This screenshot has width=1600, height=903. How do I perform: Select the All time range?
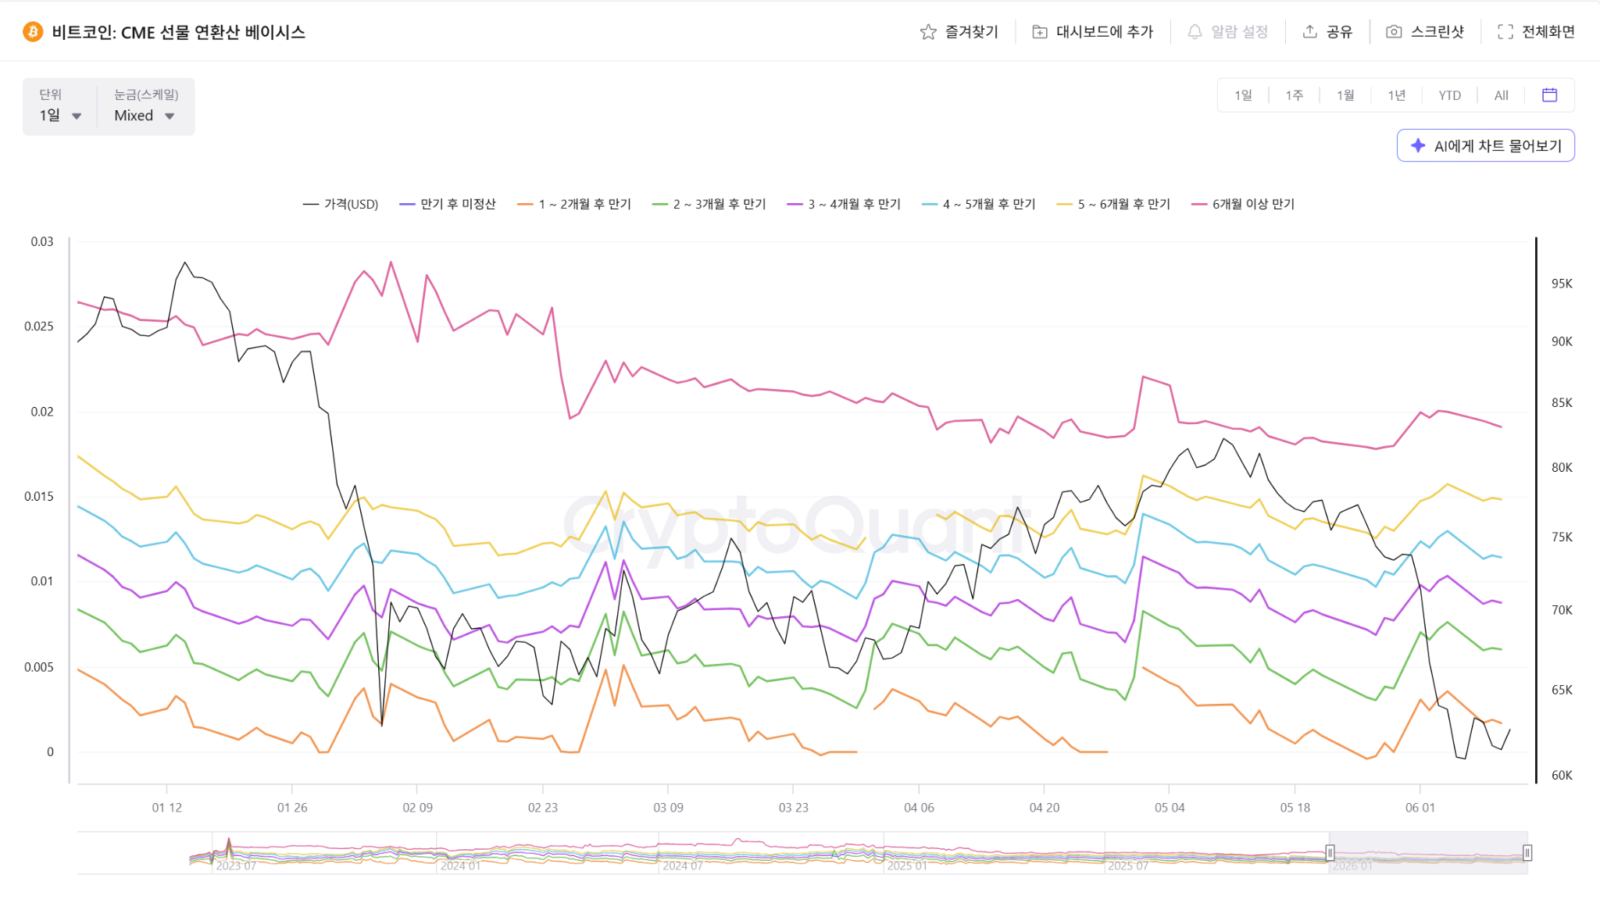point(1502,95)
